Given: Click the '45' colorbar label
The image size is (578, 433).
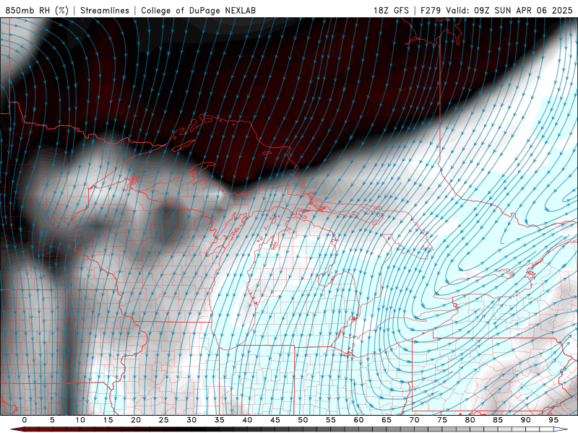Looking at the screenshot, I should pyautogui.click(x=275, y=420).
